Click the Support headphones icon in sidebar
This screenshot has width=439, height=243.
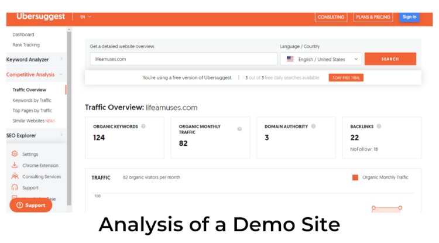(15, 187)
